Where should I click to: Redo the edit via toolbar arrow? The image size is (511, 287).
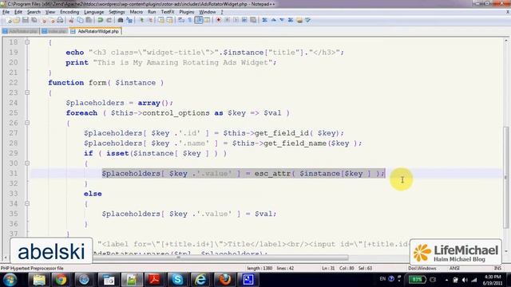coord(109,20)
